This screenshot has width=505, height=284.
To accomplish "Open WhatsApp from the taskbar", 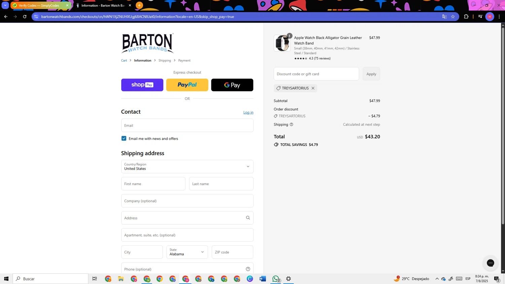I will click(x=276, y=279).
